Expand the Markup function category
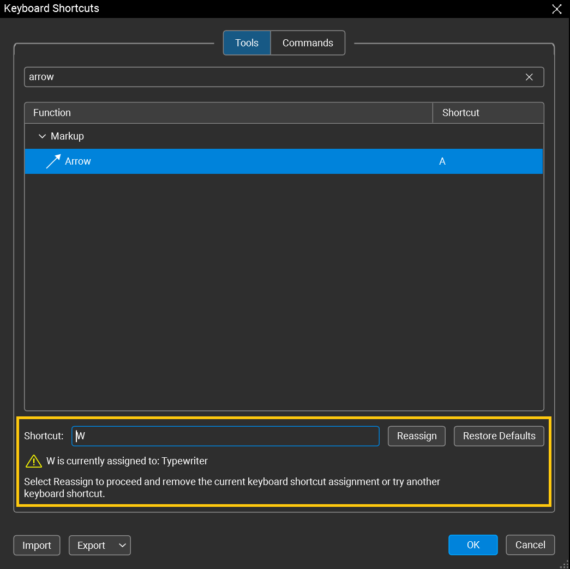Image resolution: width=570 pixels, height=569 pixels. [43, 136]
